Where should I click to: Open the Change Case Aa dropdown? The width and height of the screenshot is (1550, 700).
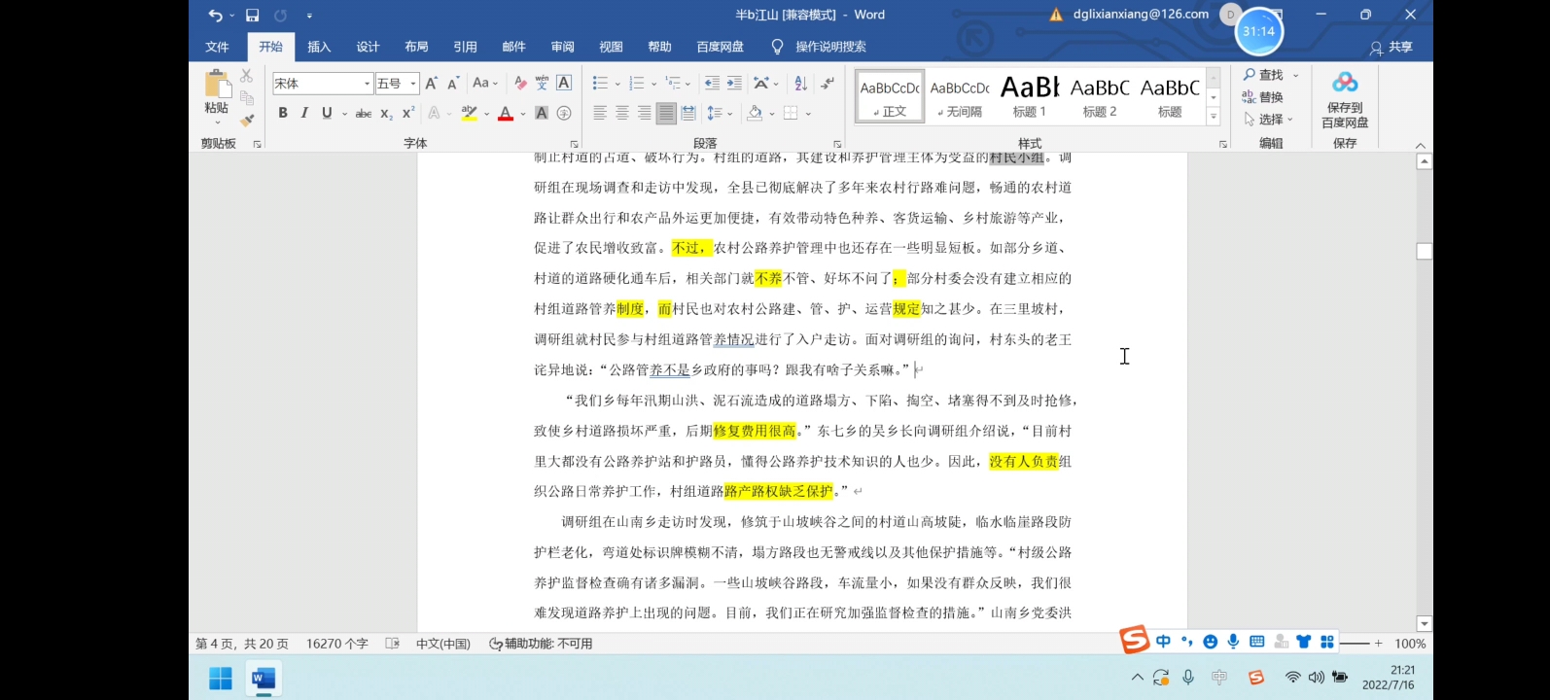pyautogui.click(x=485, y=84)
